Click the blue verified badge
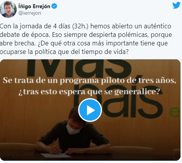The height and width of the screenshot is (163, 182). click(54, 6)
